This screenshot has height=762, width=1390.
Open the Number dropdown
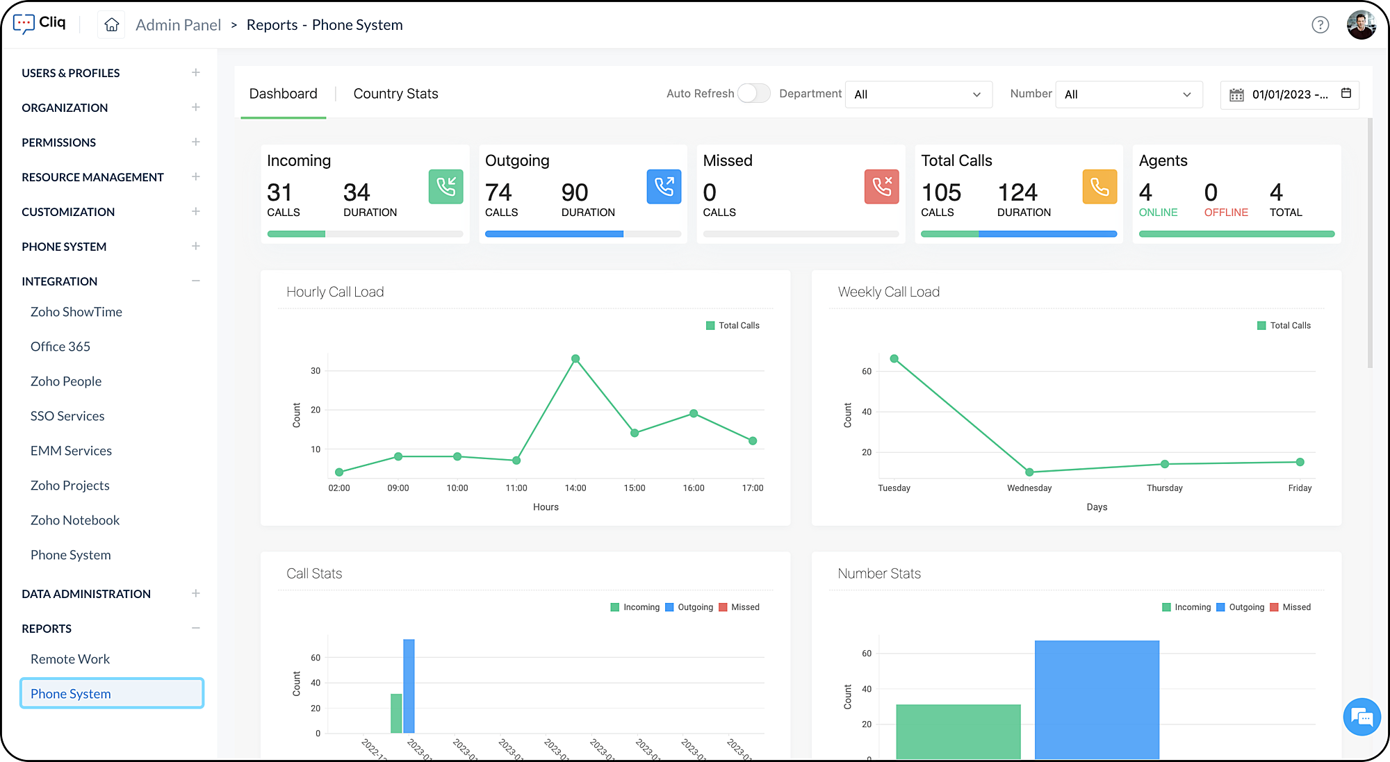[1127, 94]
